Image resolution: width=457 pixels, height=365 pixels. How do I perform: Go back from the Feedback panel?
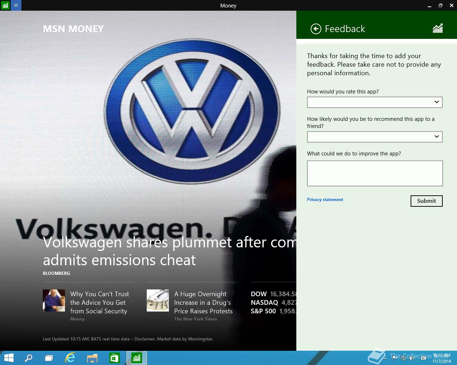point(316,29)
